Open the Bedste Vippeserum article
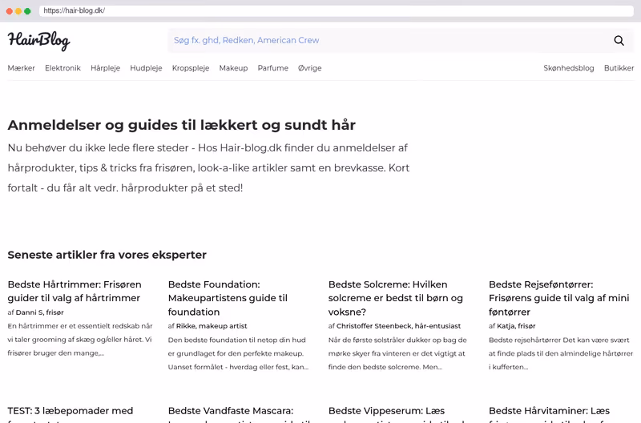The image size is (641, 423). click(x=397, y=413)
